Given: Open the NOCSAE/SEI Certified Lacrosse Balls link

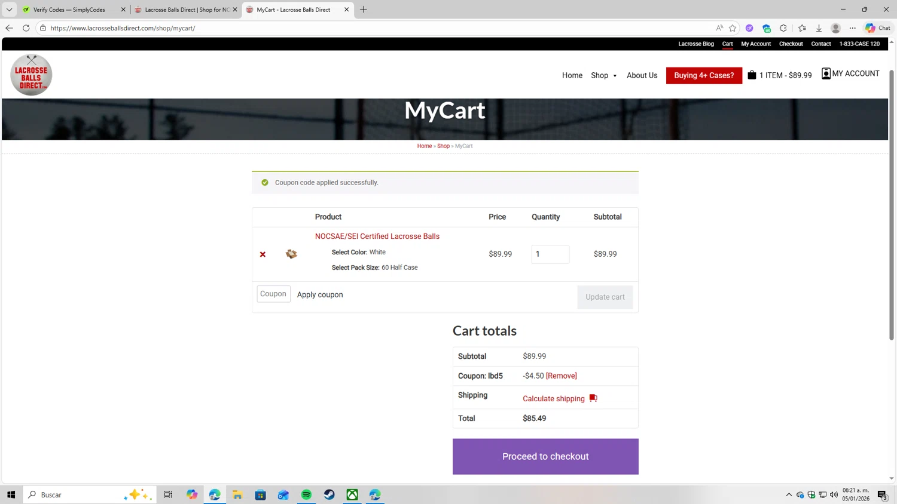Looking at the screenshot, I should point(377,236).
